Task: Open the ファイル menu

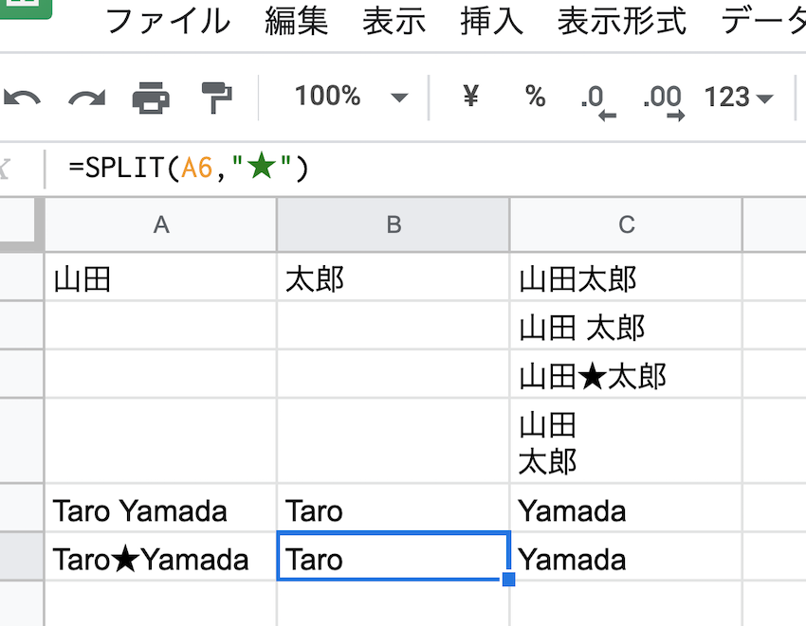Action: (x=168, y=21)
